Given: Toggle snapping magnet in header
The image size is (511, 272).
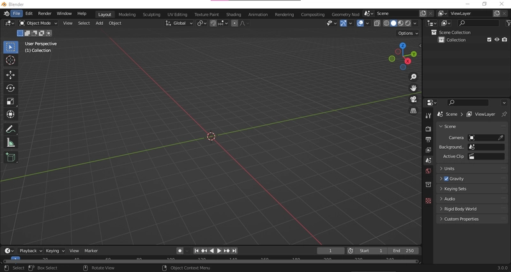Looking at the screenshot, I should [x=213, y=23].
